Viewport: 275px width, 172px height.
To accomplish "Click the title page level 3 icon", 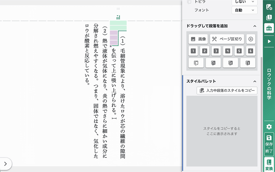I will [248, 63].
